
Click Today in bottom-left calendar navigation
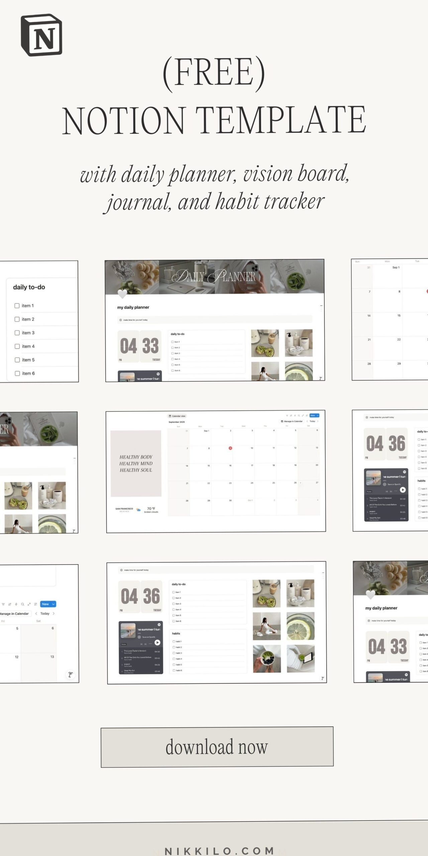click(x=45, y=614)
